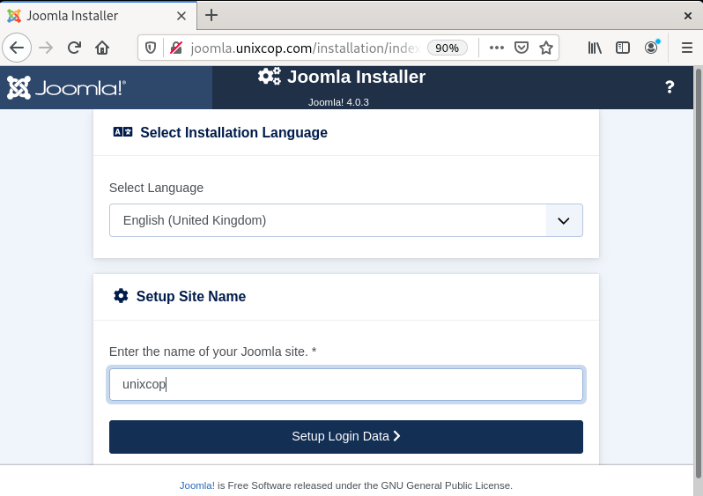Open the Firefox hamburger menu
This screenshot has height=496, width=703.
[687, 48]
